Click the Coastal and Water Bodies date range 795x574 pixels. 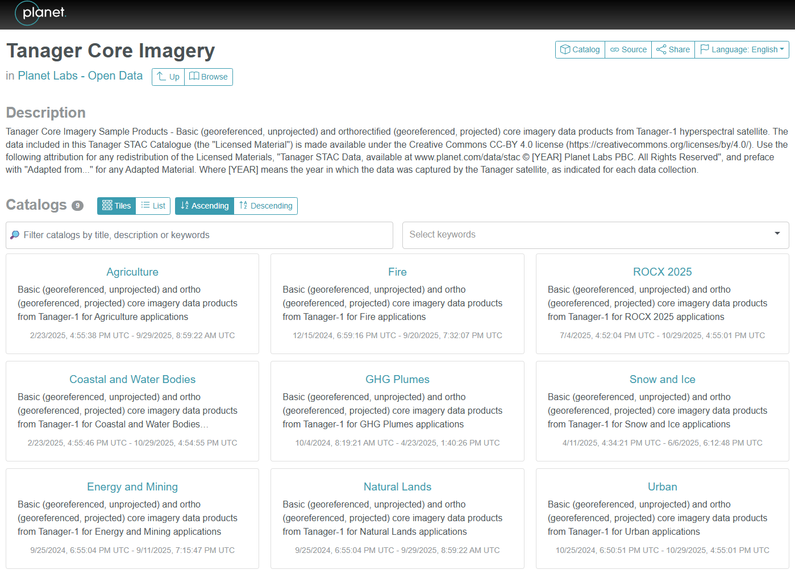point(132,443)
